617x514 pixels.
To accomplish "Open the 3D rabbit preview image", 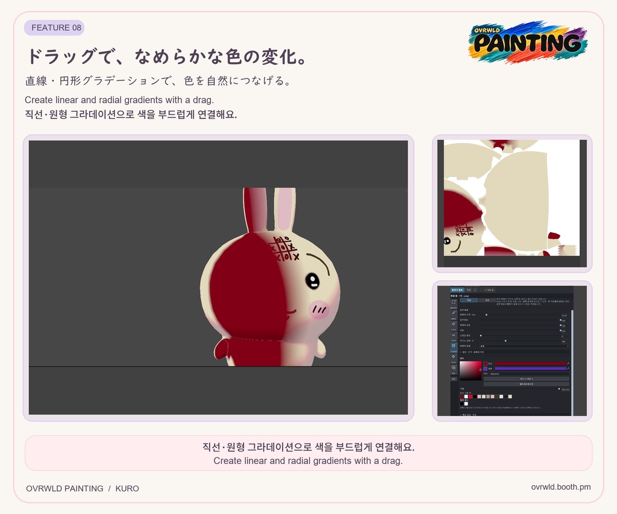I will tap(218, 277).
